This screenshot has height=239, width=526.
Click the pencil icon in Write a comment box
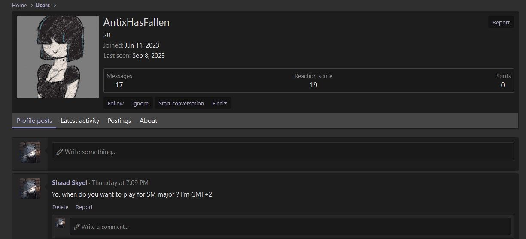77,227
